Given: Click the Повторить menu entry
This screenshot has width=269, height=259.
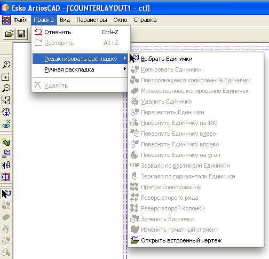Looking at the screenshot, I should (80, 43).
